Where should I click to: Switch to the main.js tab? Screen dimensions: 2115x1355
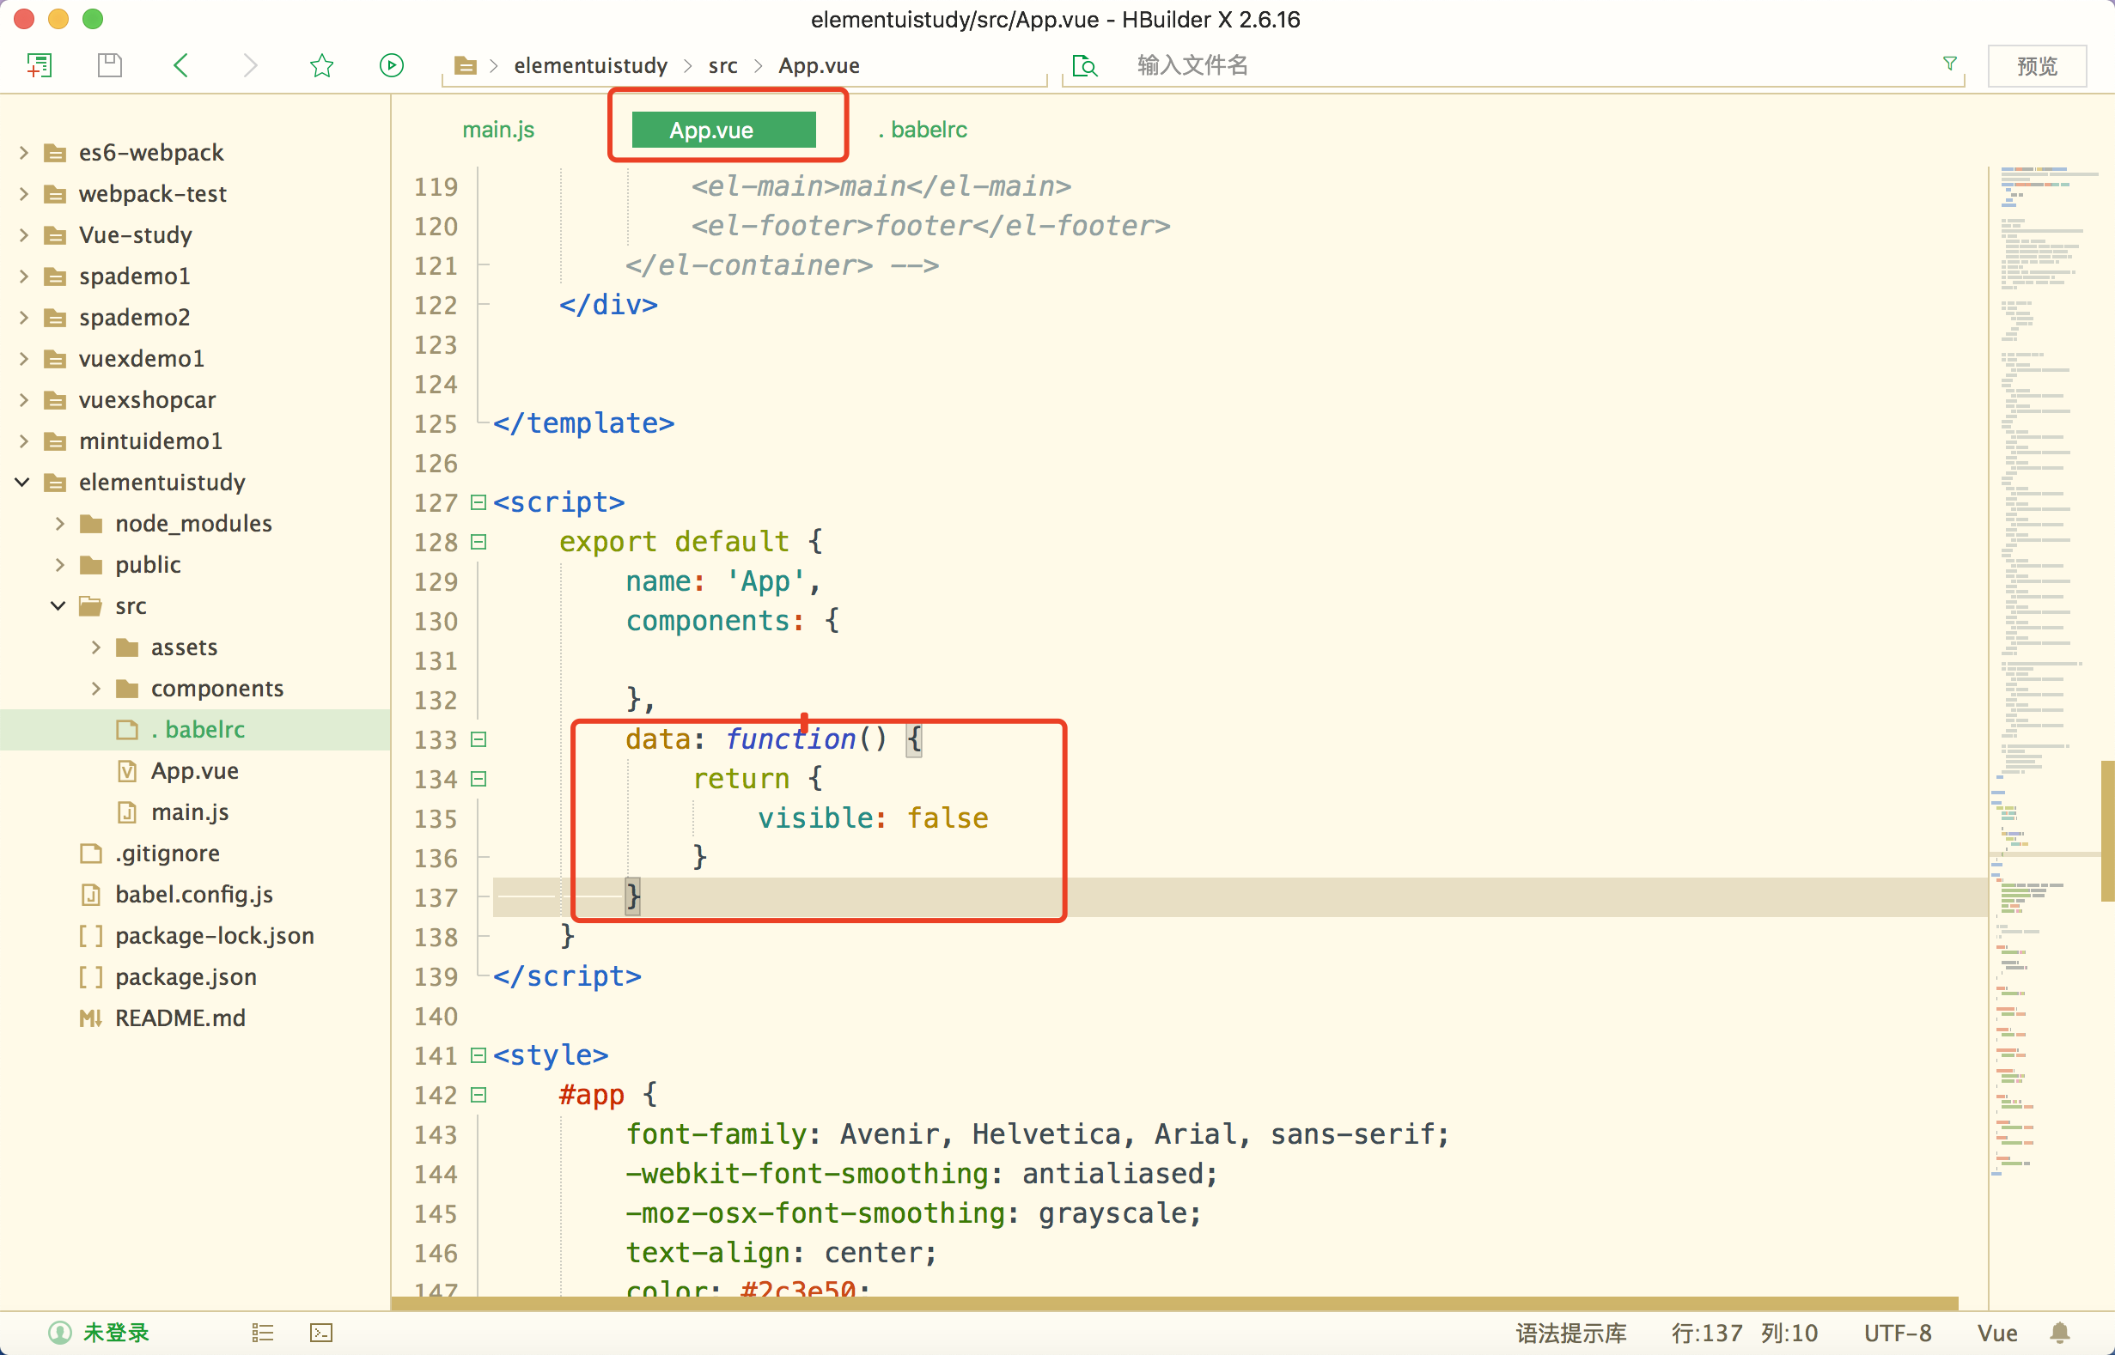coord(498,130)
